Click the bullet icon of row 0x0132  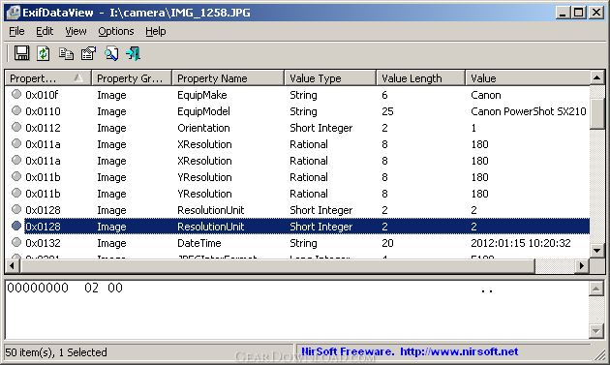[16, 242]
